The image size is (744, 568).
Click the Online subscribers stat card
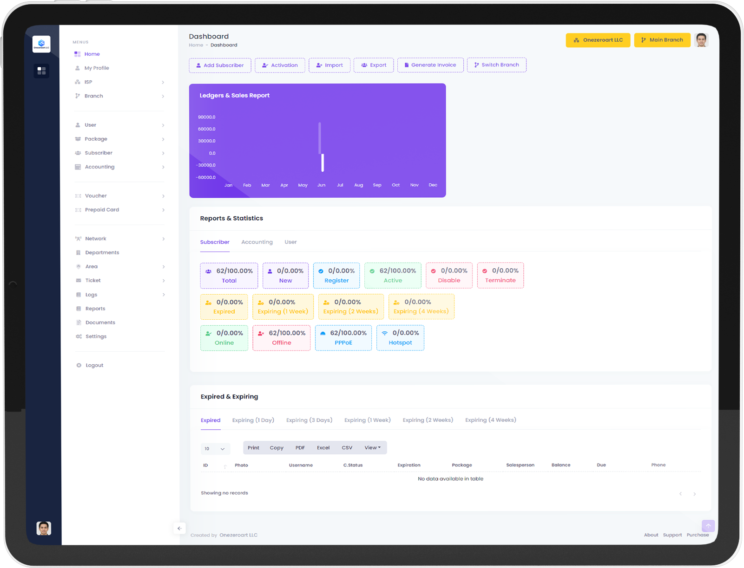[224, 338]
